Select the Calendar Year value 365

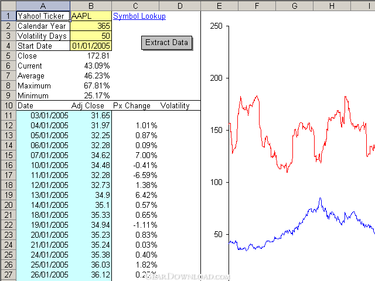90,26
